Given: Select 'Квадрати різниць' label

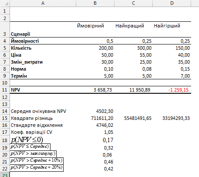Looking at the screenshot, I should point(32,118).
